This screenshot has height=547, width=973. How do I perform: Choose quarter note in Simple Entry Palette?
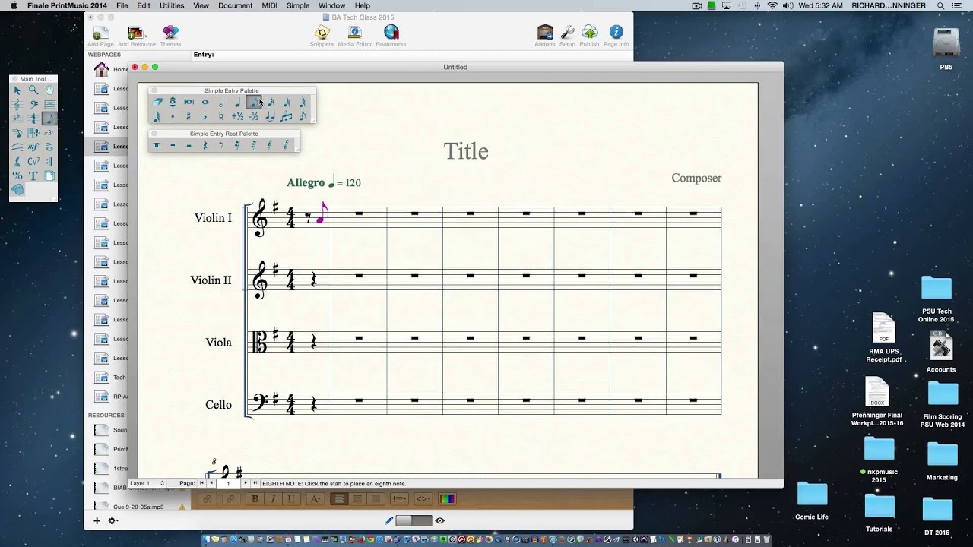[238, 102]
